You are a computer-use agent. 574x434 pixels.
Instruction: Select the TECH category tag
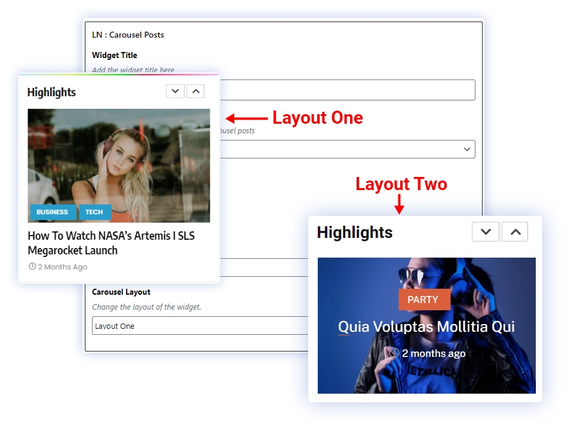(94, 212)
